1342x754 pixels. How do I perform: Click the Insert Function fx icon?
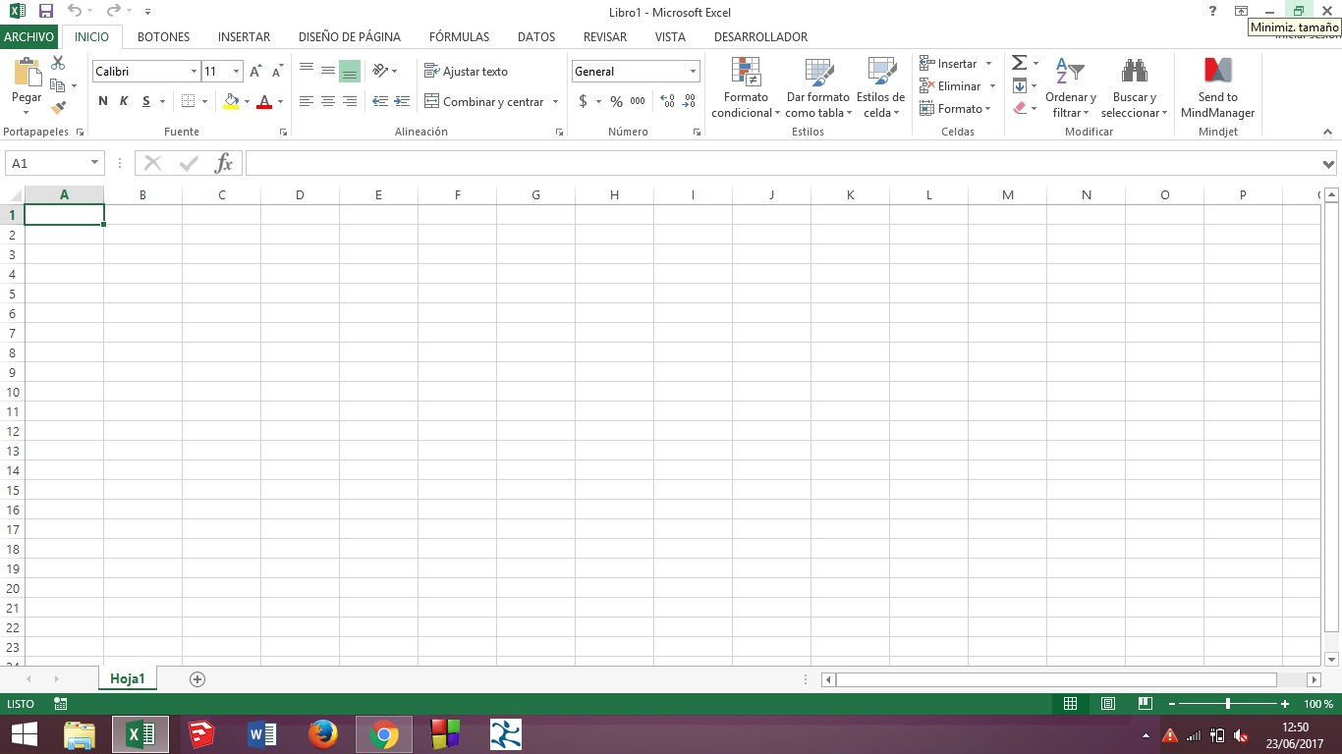coord(223,163)
